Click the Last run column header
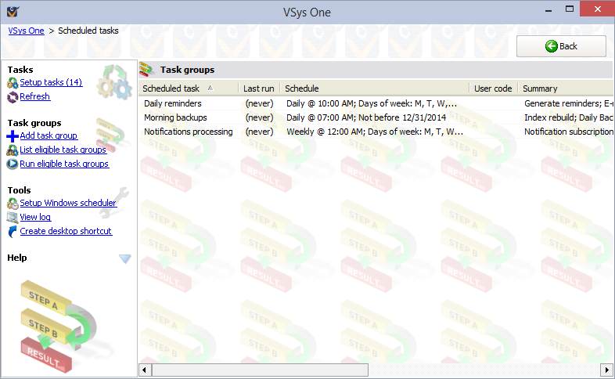 [x=258, y=88]
